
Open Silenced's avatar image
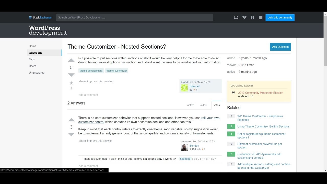[x=184, y=88]
